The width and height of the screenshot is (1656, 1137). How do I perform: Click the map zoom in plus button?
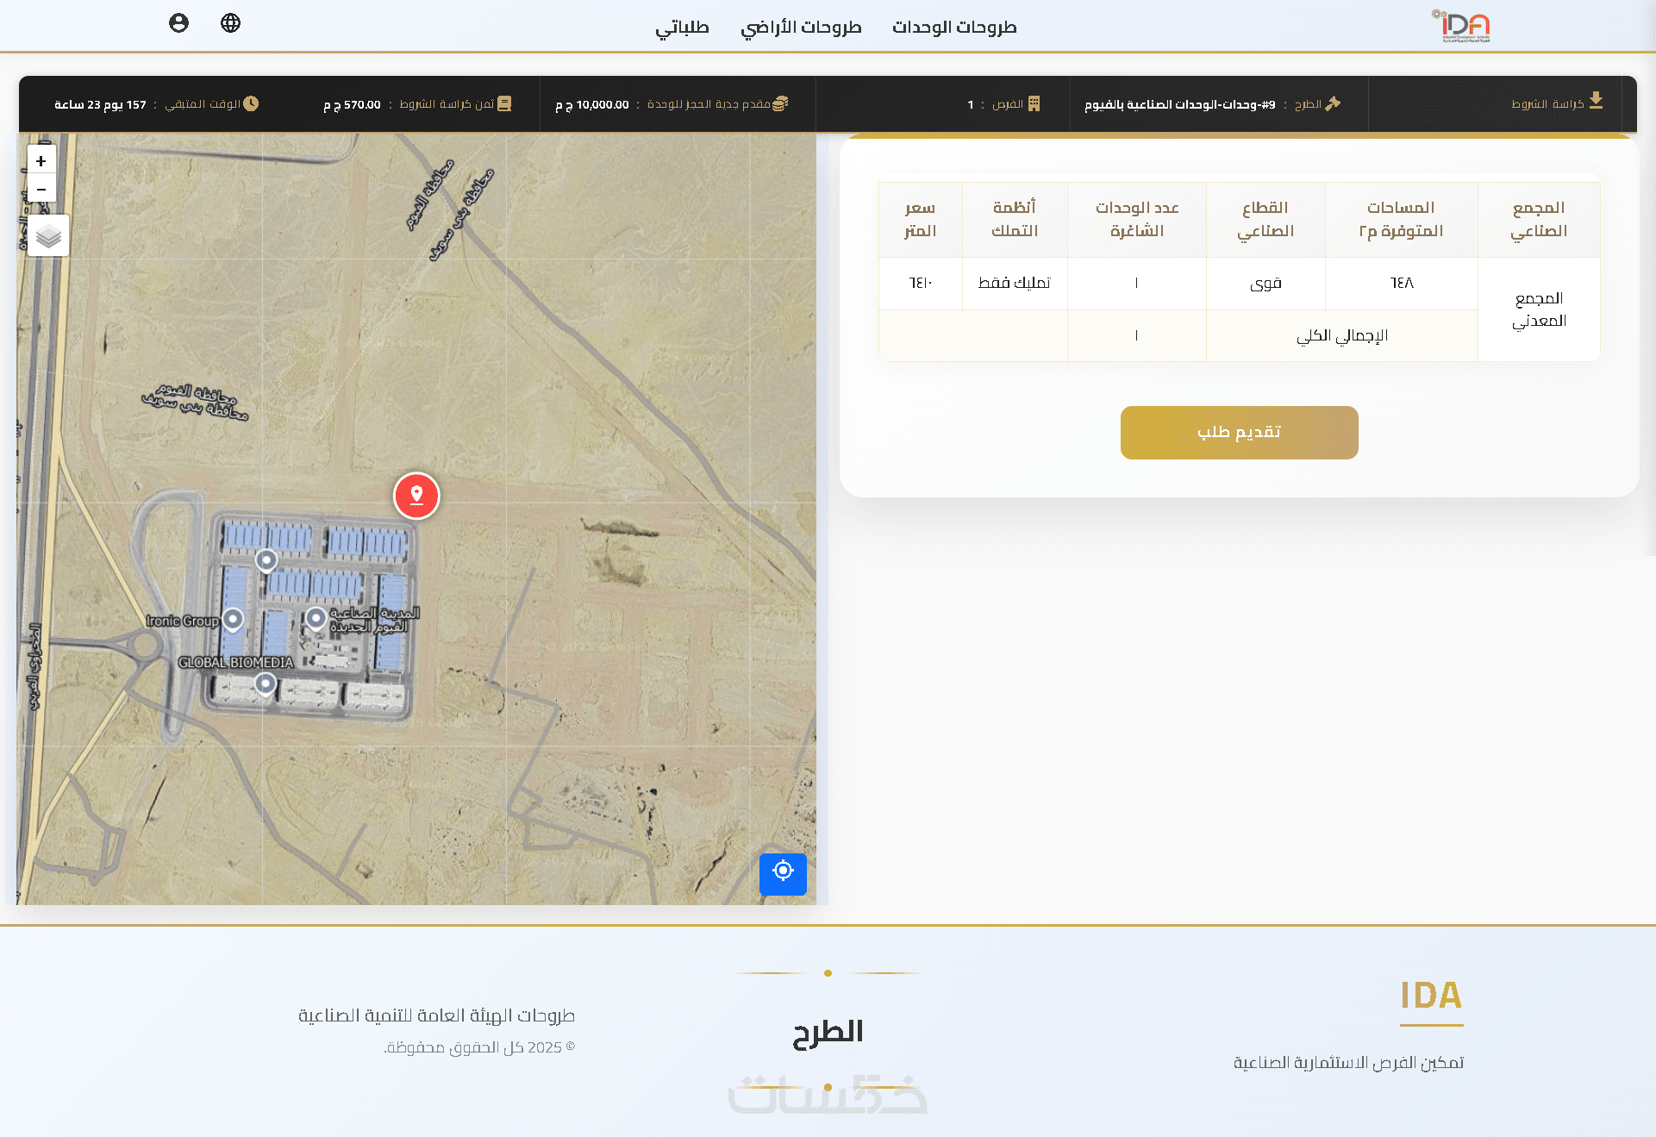click(x=41, y=161)
